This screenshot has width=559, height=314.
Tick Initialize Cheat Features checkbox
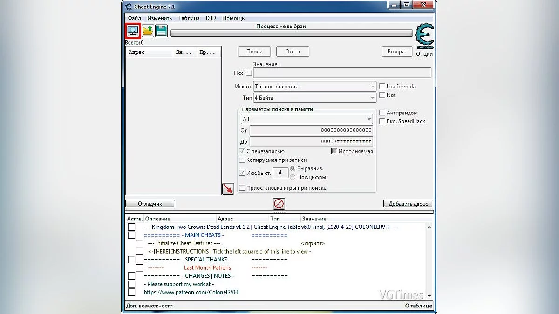tap(140, 243)
